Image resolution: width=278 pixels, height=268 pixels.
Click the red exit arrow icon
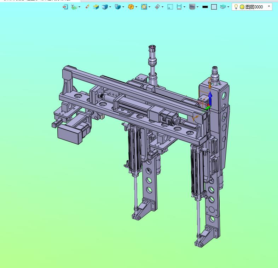click(65, 7)
